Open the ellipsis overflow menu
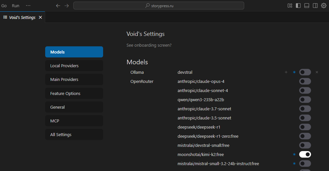The height and width of the screenshot is (171, 329). coord(28,6)
